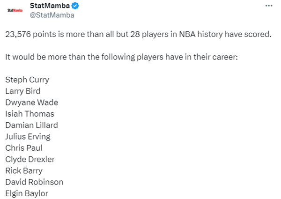Select the name Damian Lillard
Screen dimensions: 281x199
(x=31, y=125)
